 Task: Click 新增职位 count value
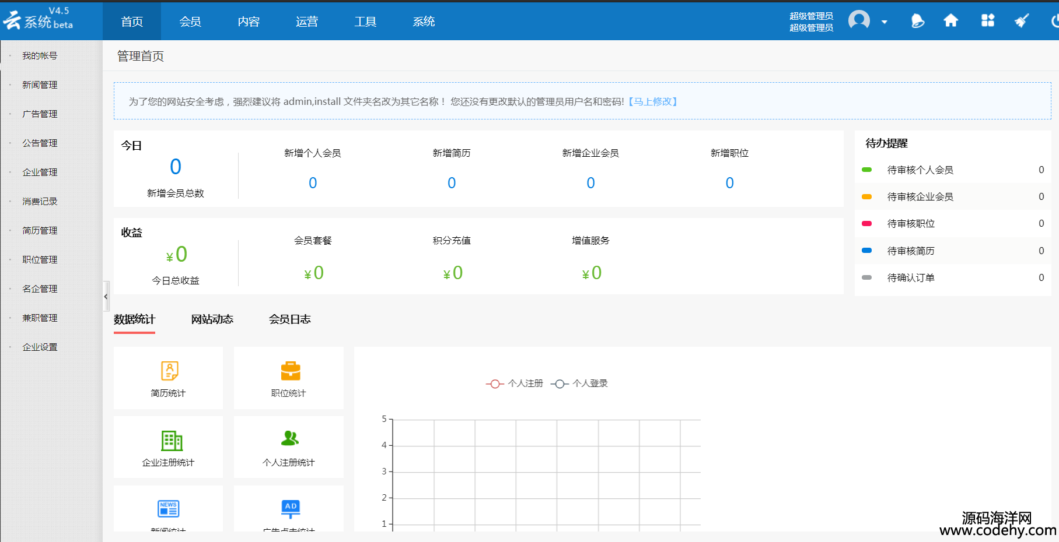point(729,183)
